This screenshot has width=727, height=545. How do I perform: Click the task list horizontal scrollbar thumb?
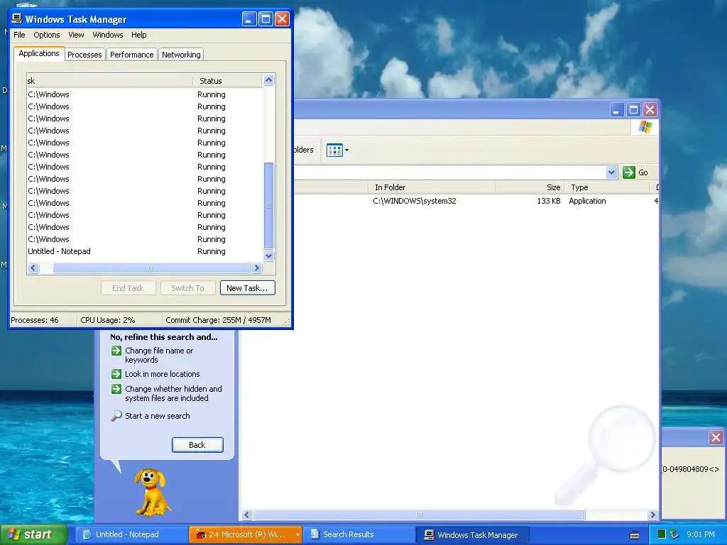click(x=151, y=268)
